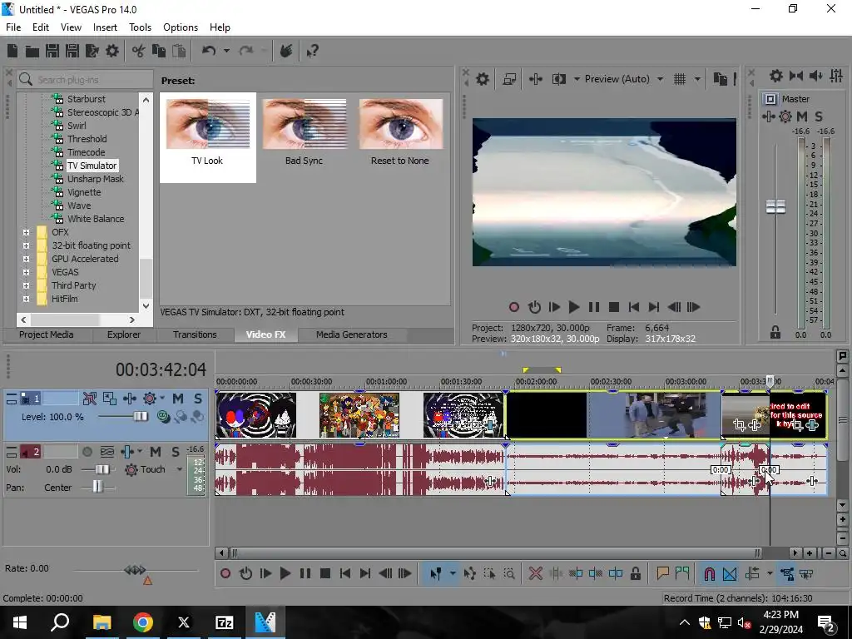This screenshot has width=852, height=639.
Task: Click the Lock event padlock icon
Action: pos(635,573)
